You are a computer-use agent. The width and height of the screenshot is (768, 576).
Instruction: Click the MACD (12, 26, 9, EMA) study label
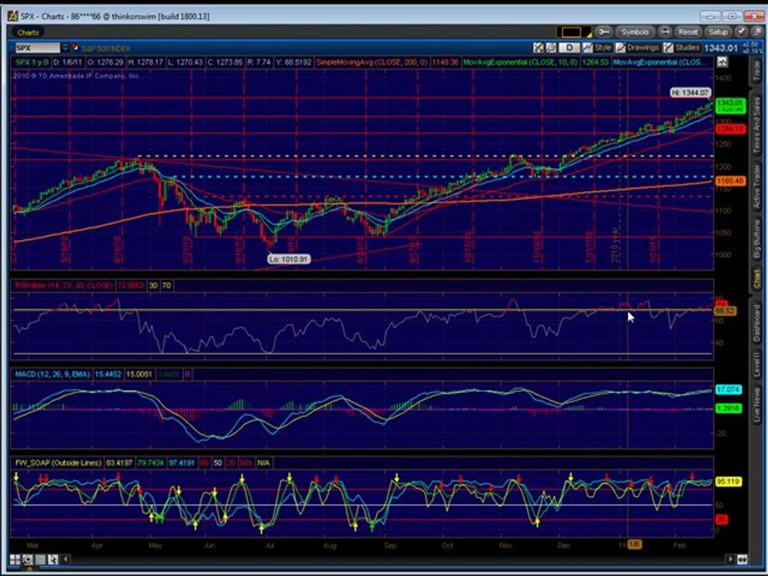click(x=53, y=374)
